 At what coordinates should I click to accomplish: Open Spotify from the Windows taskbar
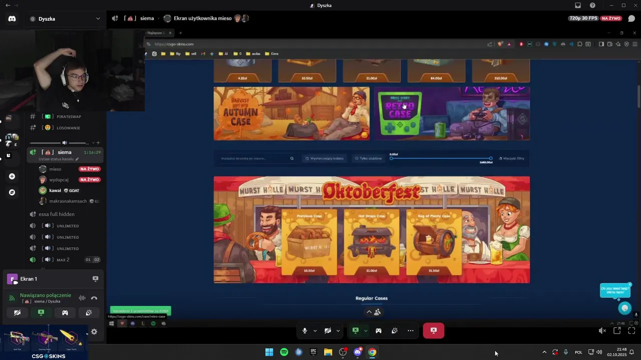(x=284, y=352)
